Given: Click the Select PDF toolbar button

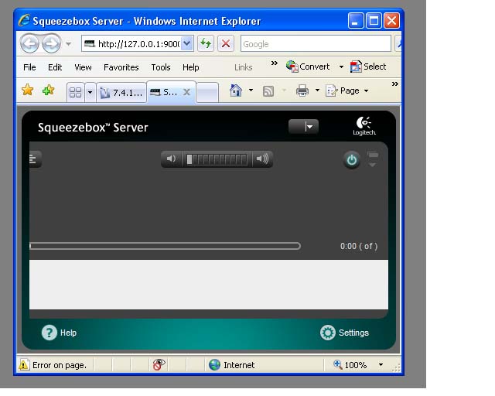Looking at the screenshot, I should (368, 67).
